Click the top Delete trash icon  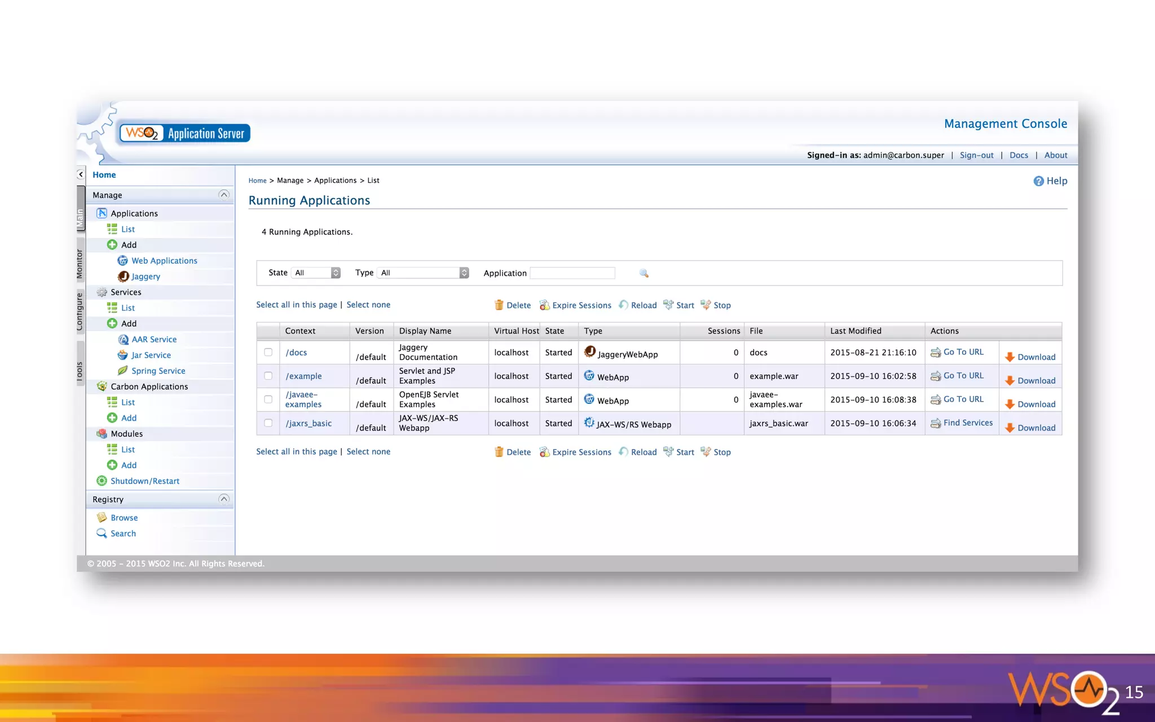pos(499,305)
